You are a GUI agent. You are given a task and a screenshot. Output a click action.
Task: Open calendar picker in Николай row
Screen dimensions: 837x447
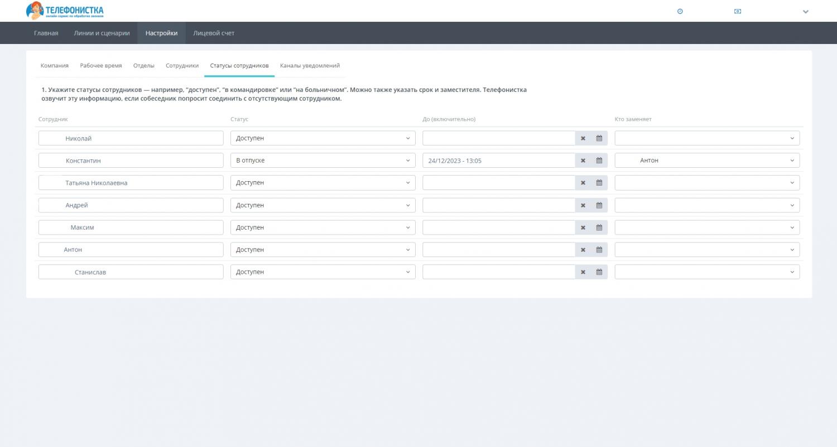point(599,138)
